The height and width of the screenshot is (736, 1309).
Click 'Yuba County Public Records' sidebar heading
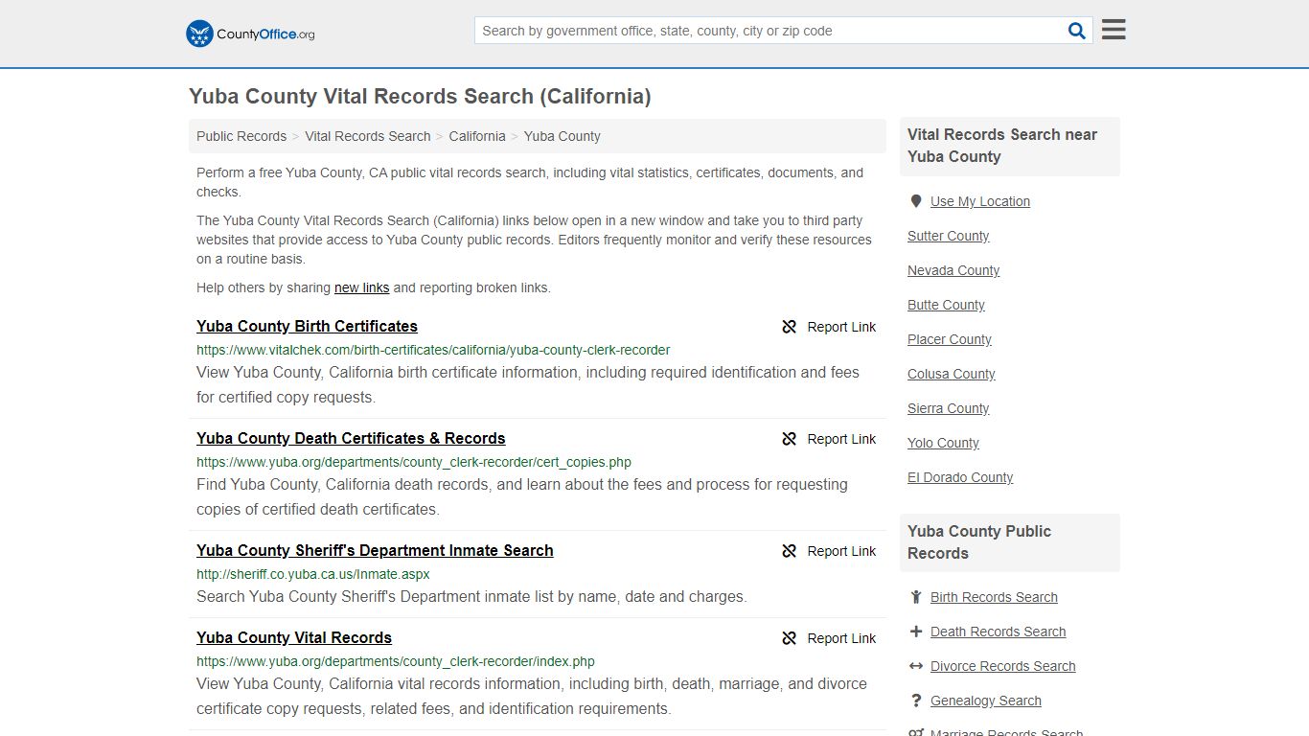(x=979, y=542)
